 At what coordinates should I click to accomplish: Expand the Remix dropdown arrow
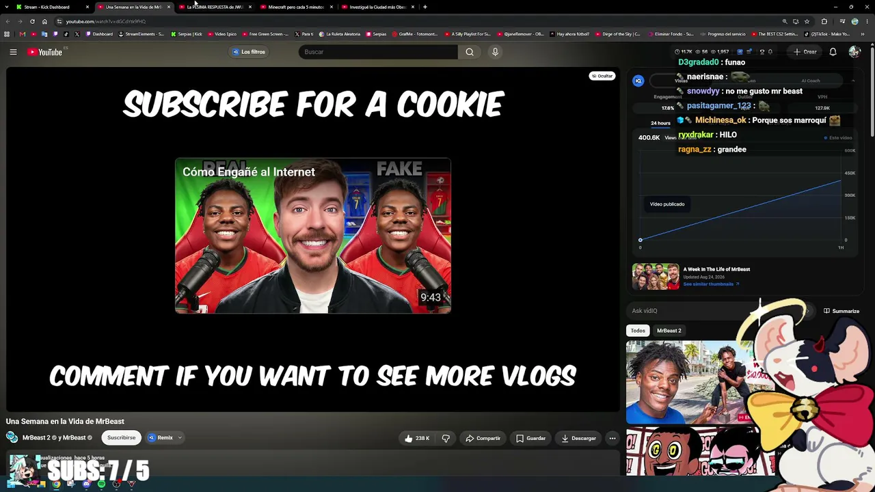click(x=180, y=438)
